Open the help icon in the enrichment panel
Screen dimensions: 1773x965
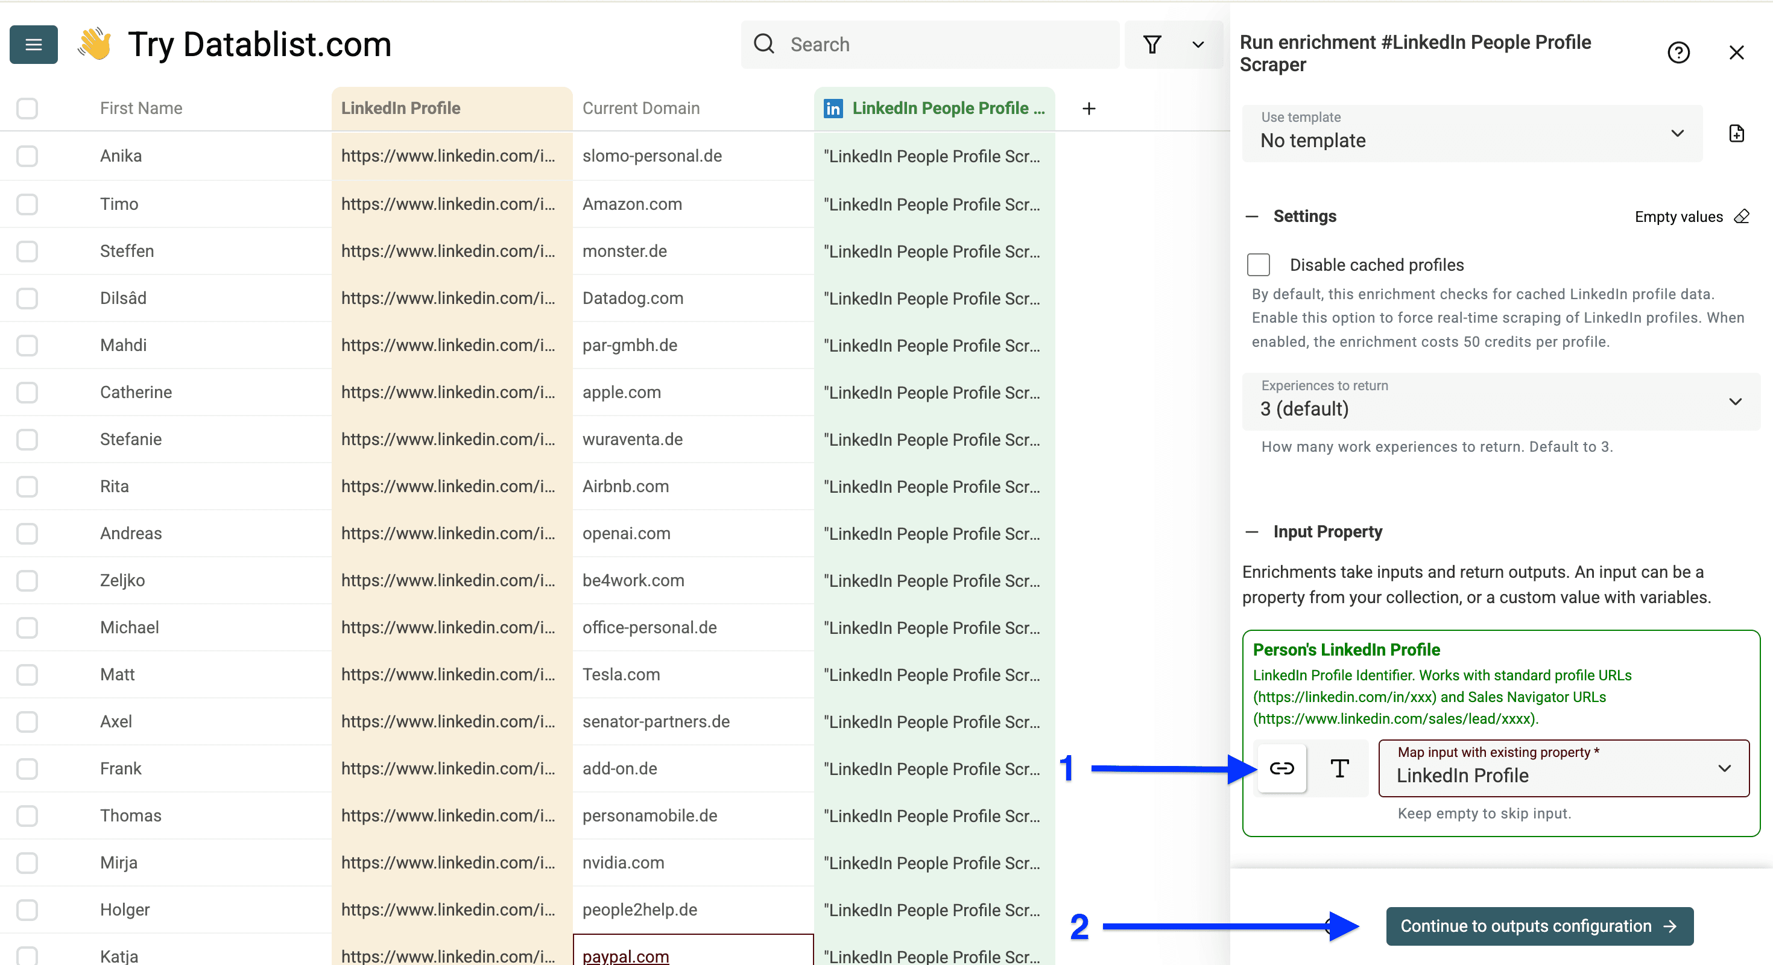(1680, 52)
